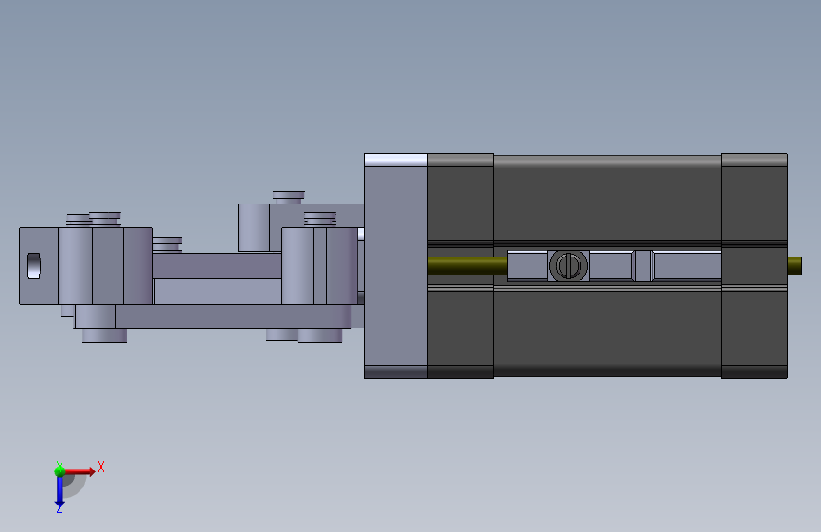Select the slotted round screw in the cylinder groove

click(568, 265)
